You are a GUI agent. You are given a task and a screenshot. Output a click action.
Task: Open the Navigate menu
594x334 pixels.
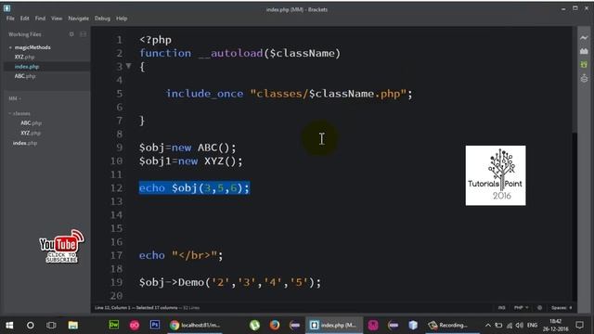coord(78,19)
